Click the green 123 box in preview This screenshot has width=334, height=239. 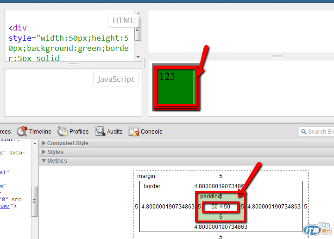coord(176,87)
